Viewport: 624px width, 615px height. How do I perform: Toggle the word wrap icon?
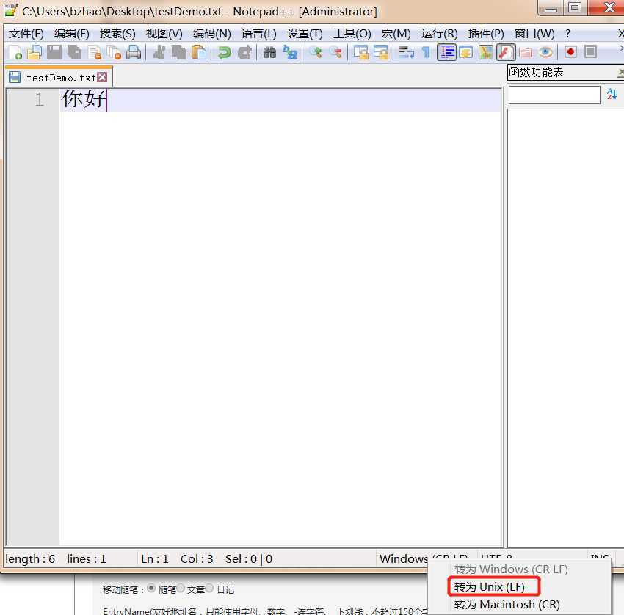(406, 52)
